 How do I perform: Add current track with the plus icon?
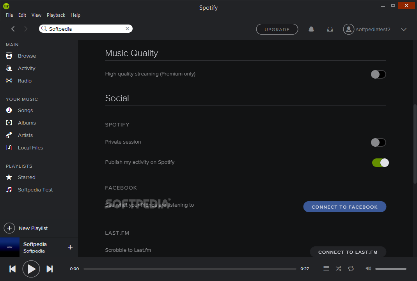coord(70,247)
